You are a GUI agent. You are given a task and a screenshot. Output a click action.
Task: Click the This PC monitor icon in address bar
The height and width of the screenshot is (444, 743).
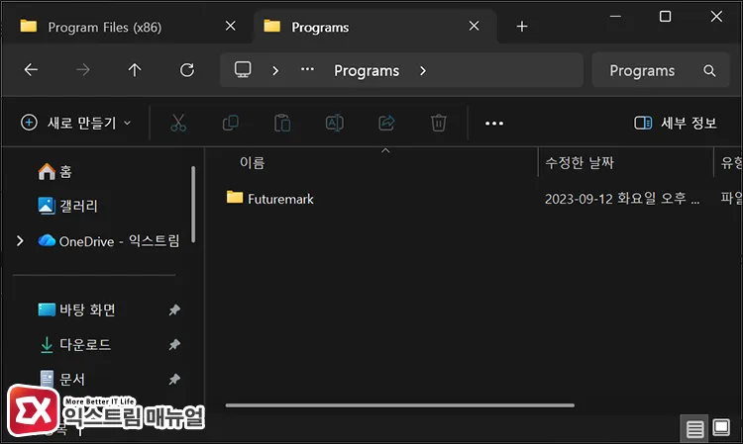[x=243, y=70]
